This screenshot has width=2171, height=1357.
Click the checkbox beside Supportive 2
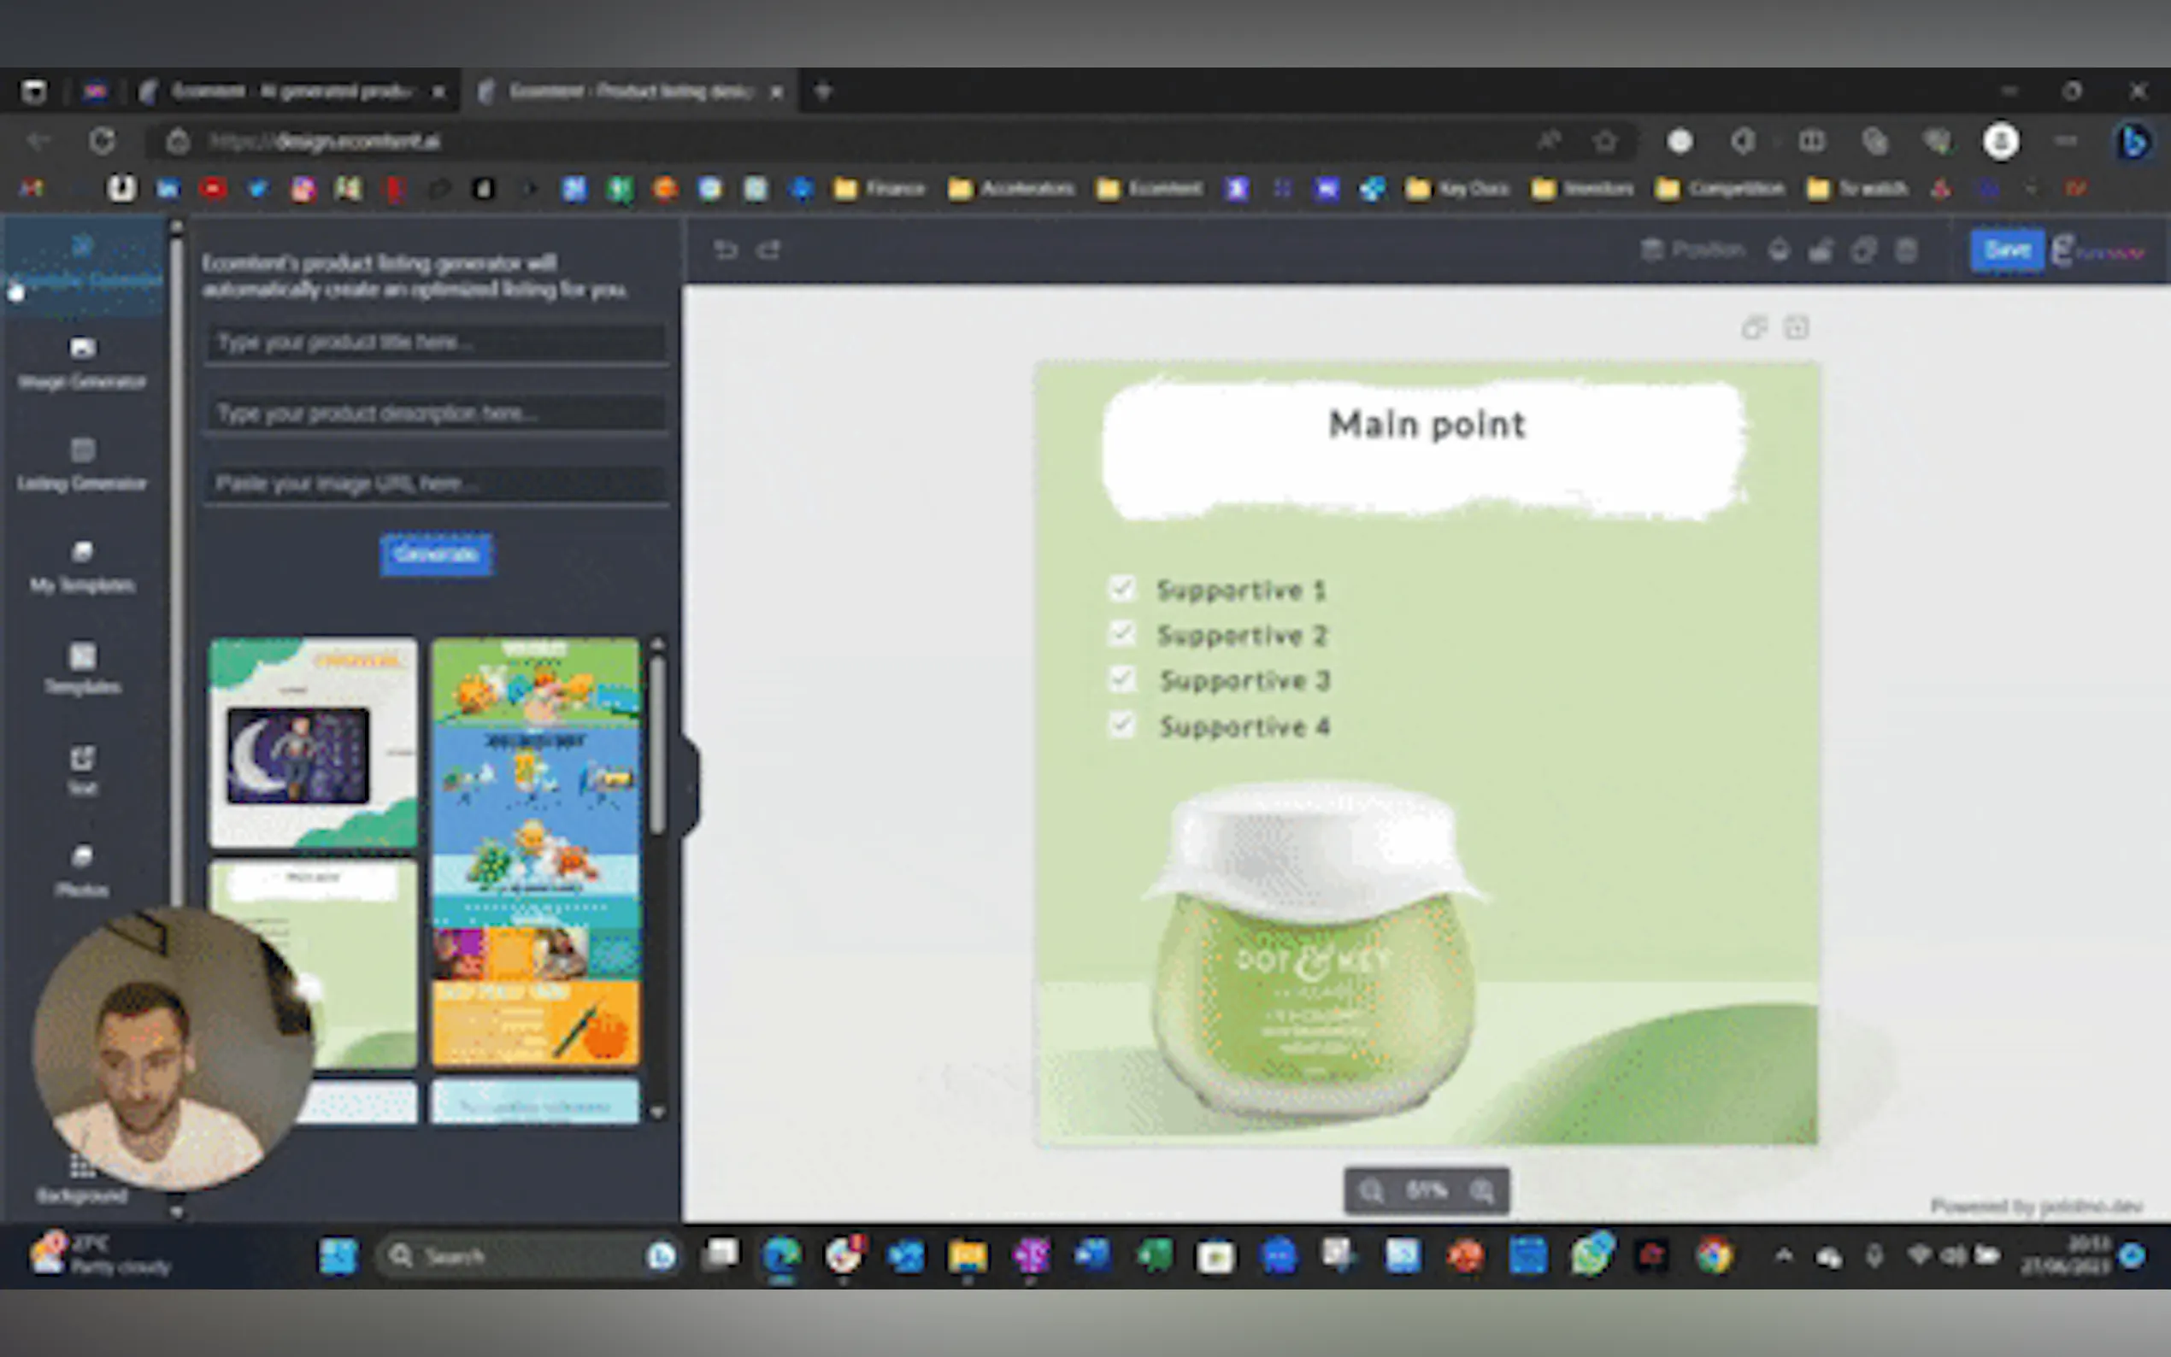[1122, 633]
